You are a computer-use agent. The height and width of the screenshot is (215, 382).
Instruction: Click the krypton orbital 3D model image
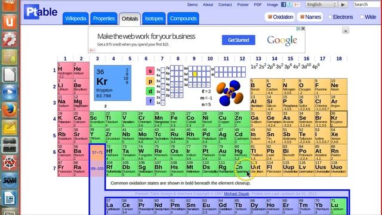(229, 93)
